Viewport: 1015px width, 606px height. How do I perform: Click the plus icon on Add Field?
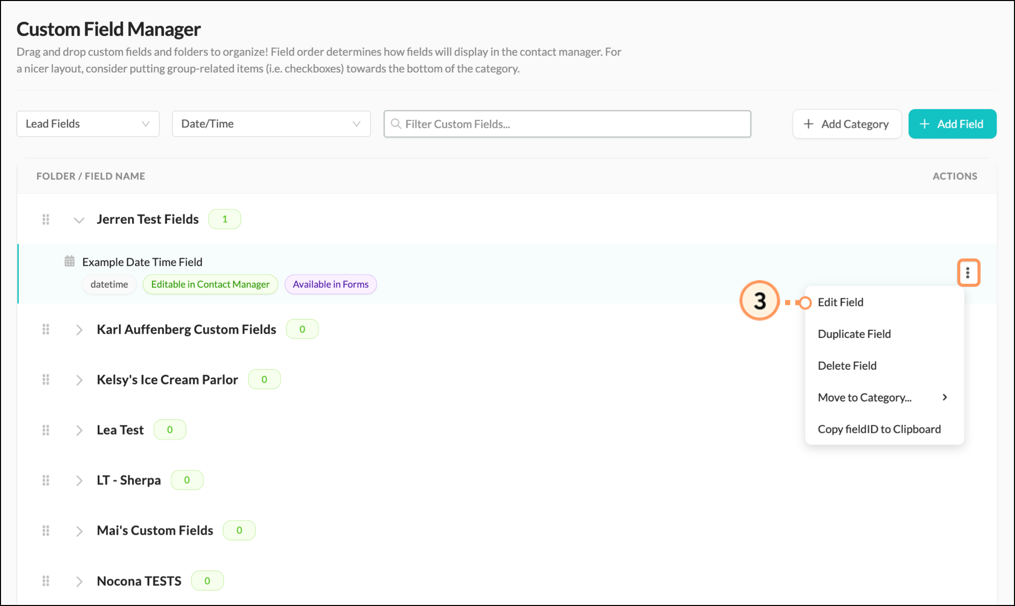coord(924,124)
